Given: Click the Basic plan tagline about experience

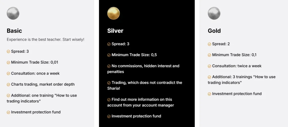Looking at the screenshot, I should coord(45,39).
